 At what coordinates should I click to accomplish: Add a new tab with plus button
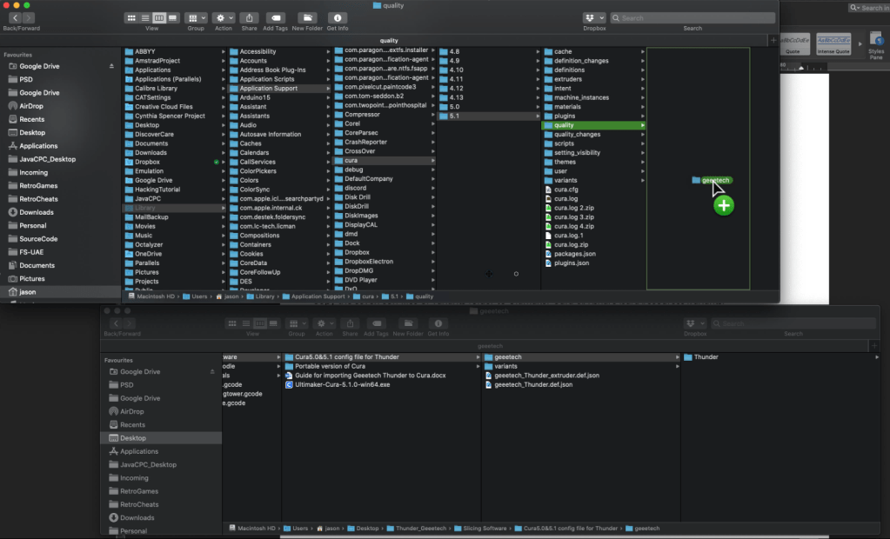coord(773,40)
